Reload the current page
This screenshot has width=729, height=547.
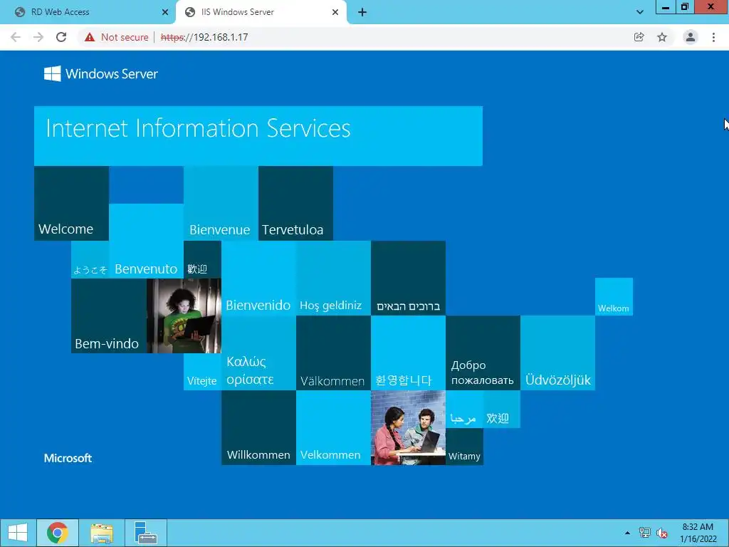pos(61,37)
